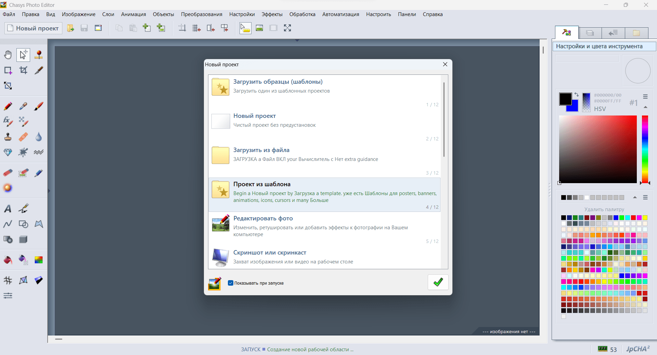Select the orange glowing sphere tool

click(8, 188)
